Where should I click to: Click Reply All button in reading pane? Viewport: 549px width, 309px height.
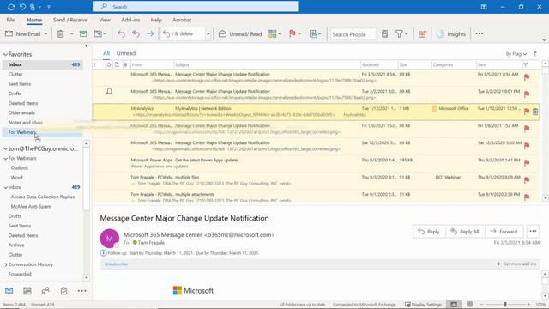pyautogui.click(x=465, y=231)
